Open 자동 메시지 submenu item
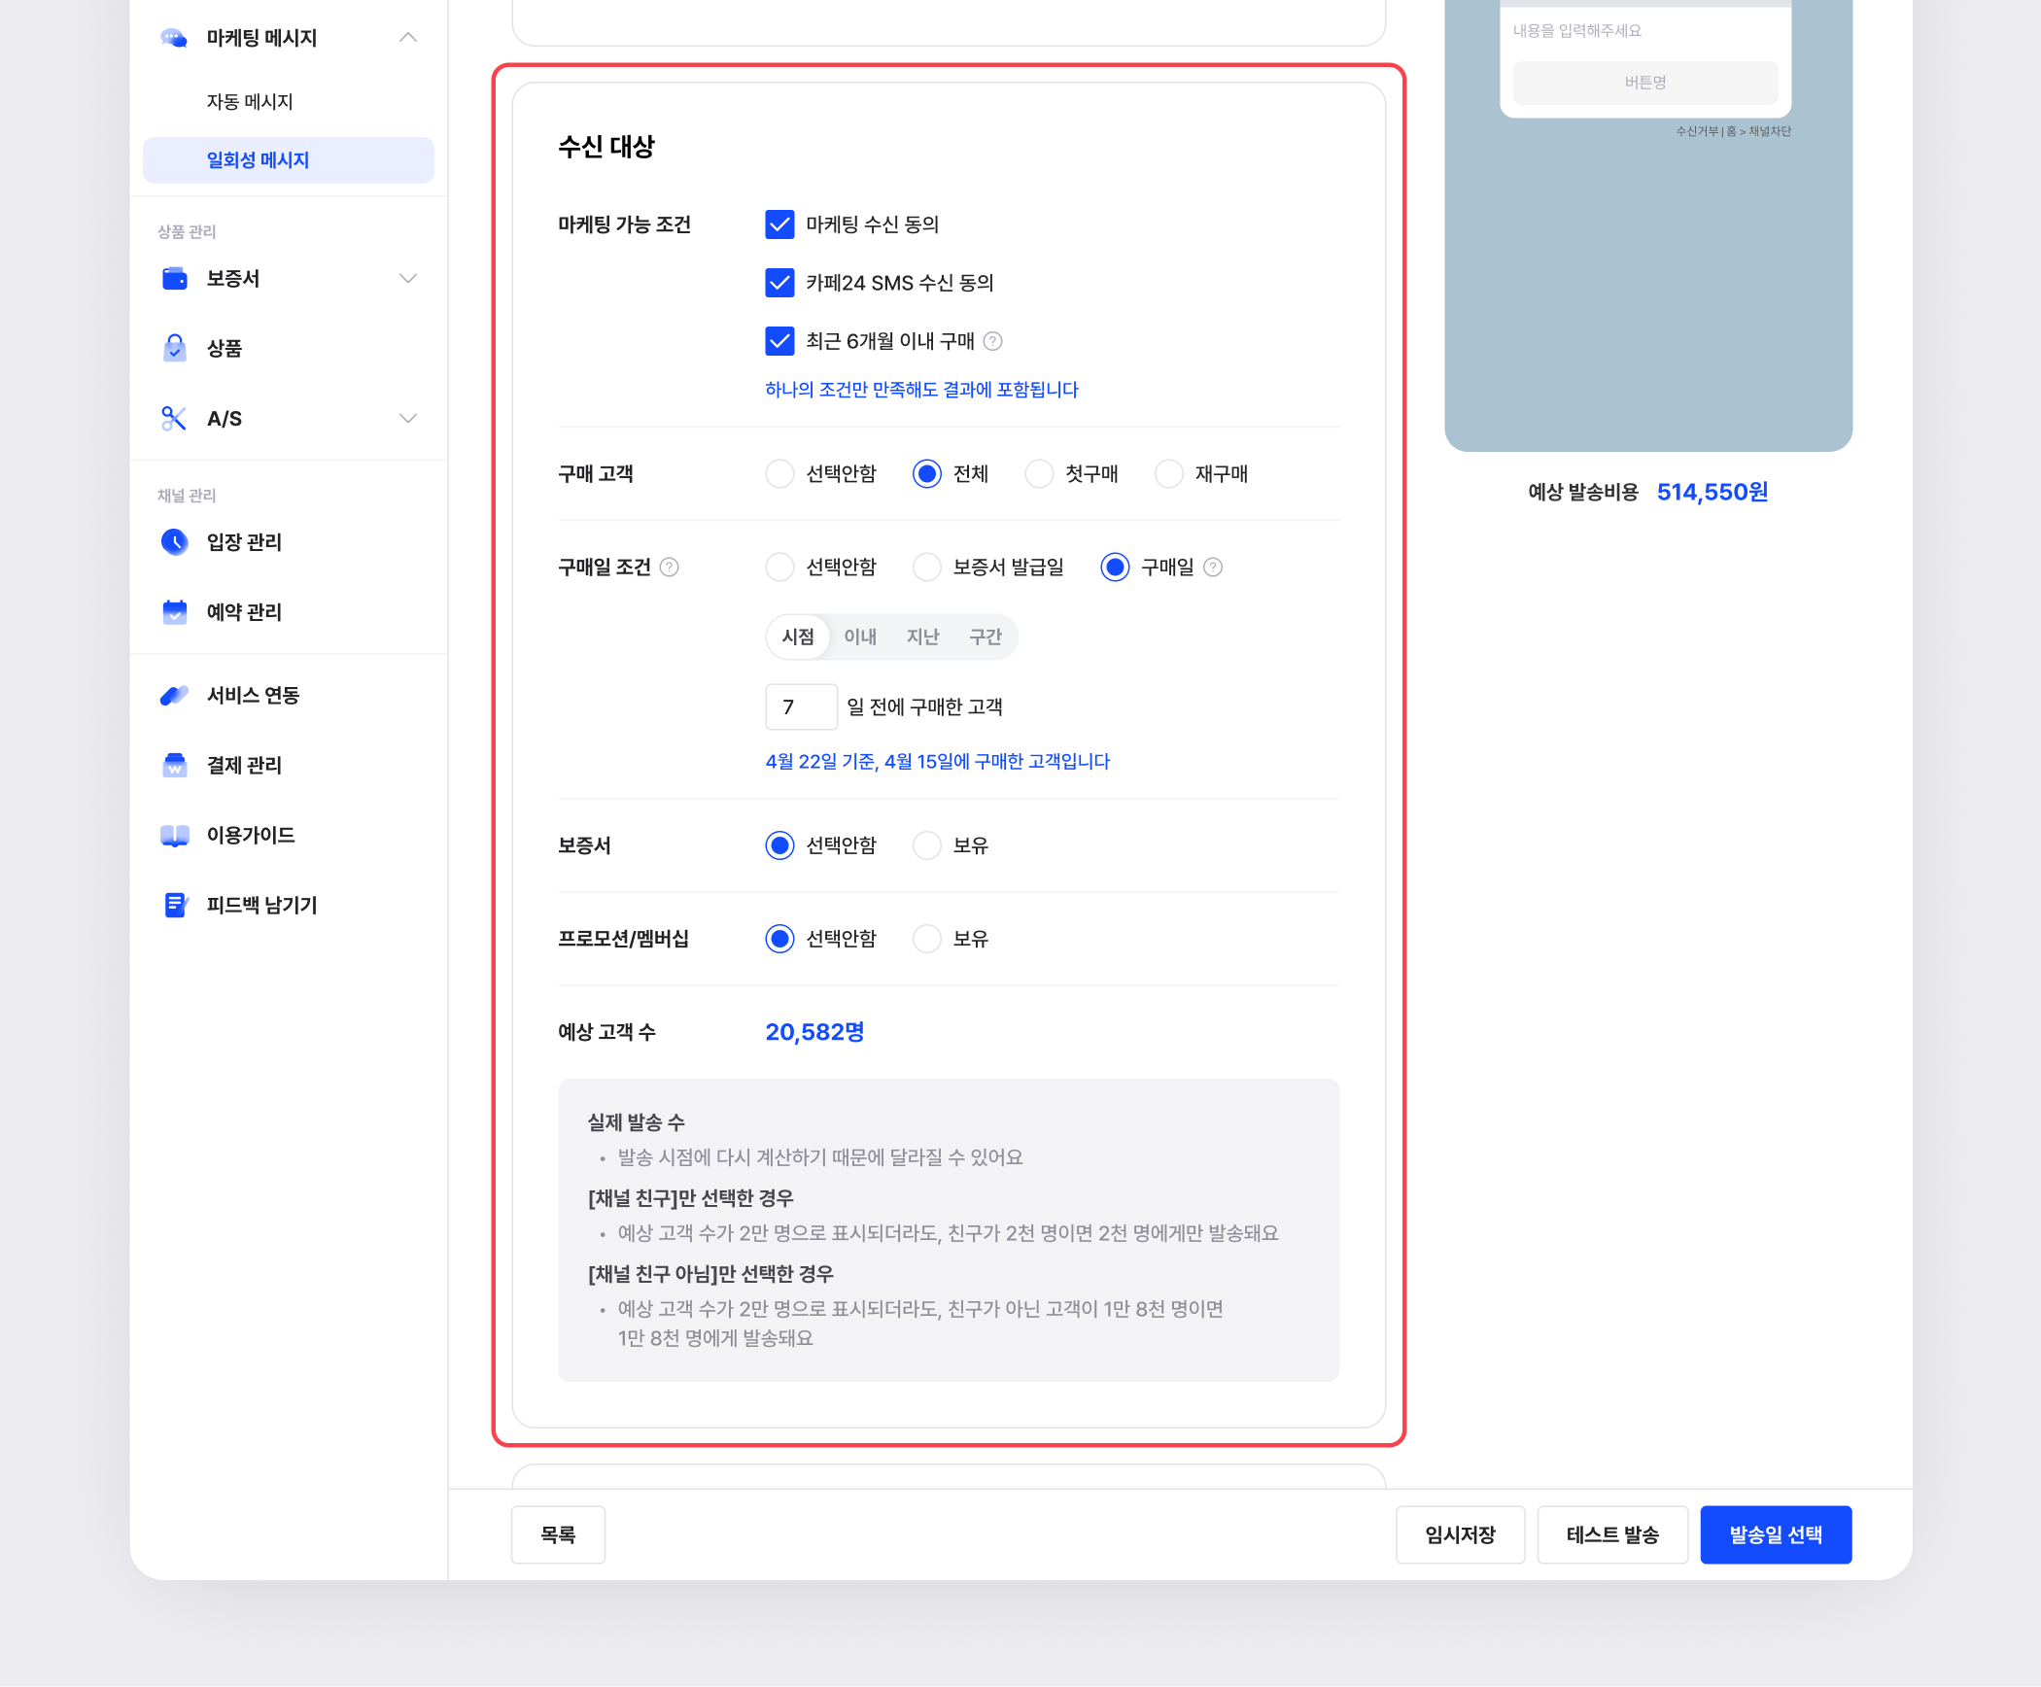Screen dimensions: 2041x1687 [x=250, y=101]
